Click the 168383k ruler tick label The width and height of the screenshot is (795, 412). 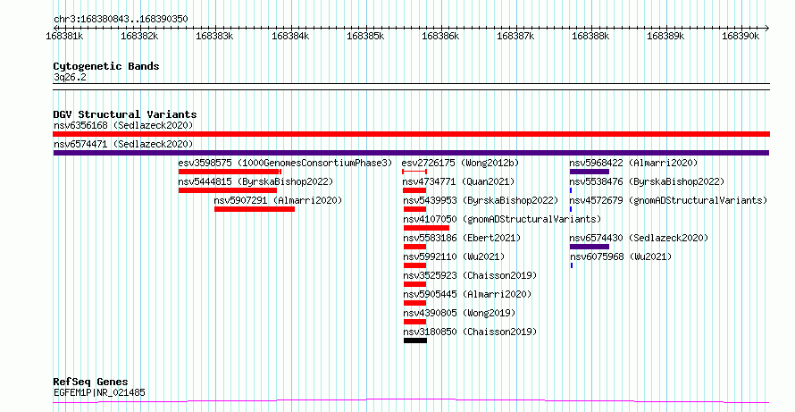[214, 36]
